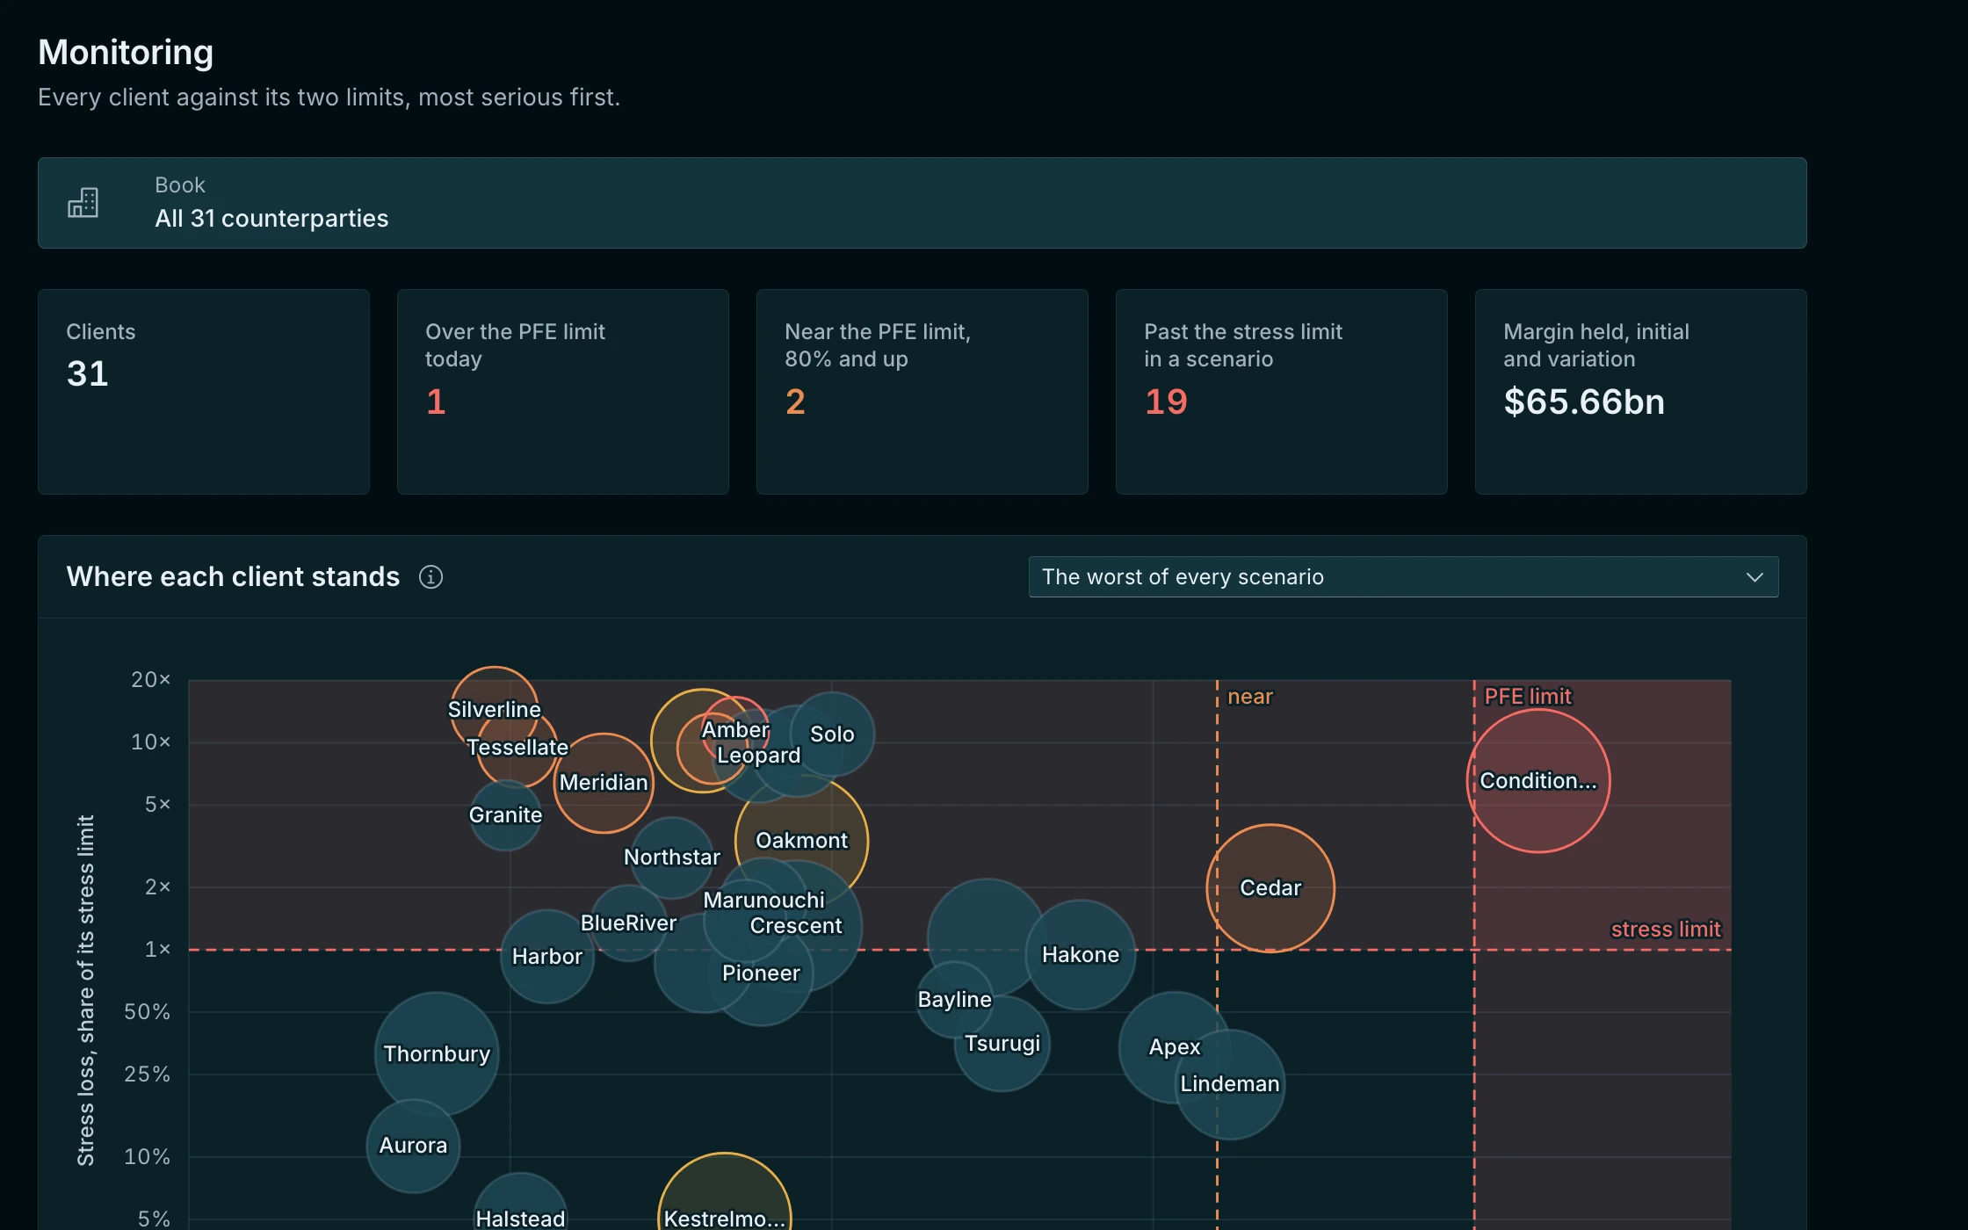Select the Cedar bubble on the chart
This screenshot has width=1968, height=1230.
(x=1270, y=888)
